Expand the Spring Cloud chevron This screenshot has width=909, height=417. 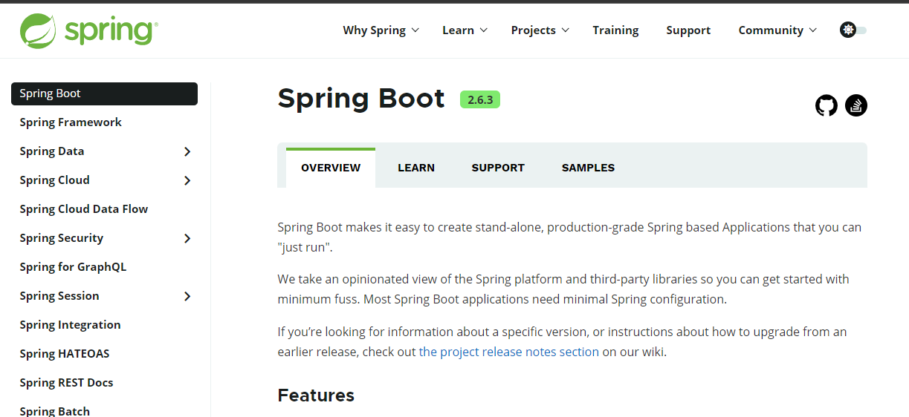pos(187,180)
